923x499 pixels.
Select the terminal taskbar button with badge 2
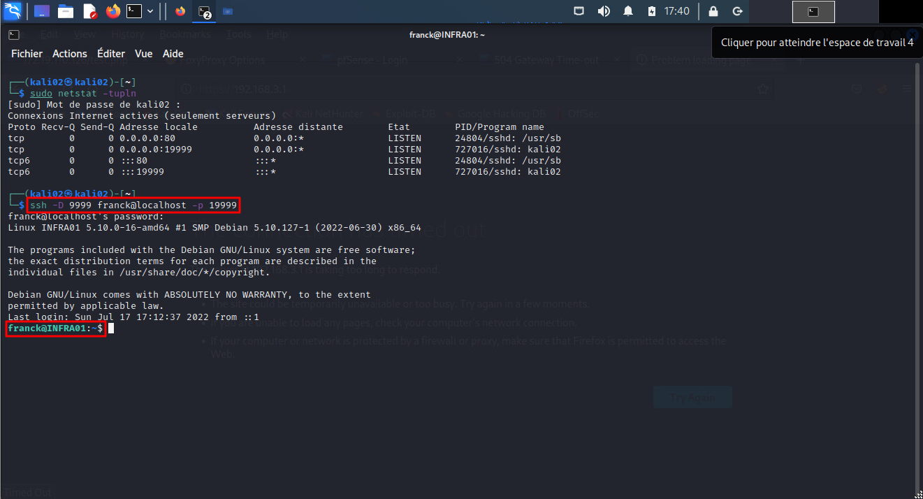click(x=204, y=11)
